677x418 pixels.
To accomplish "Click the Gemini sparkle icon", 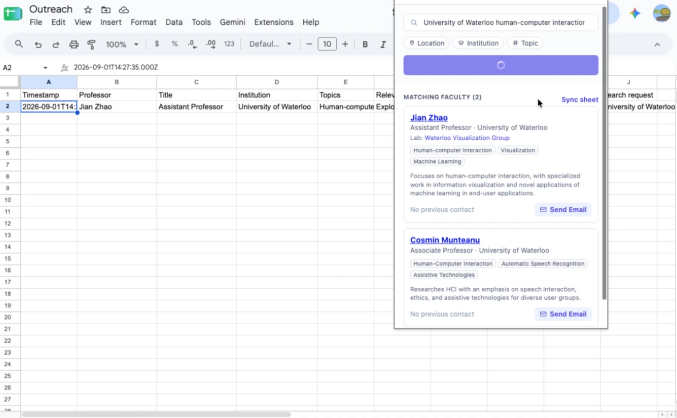I will click(x=635, y=14).
